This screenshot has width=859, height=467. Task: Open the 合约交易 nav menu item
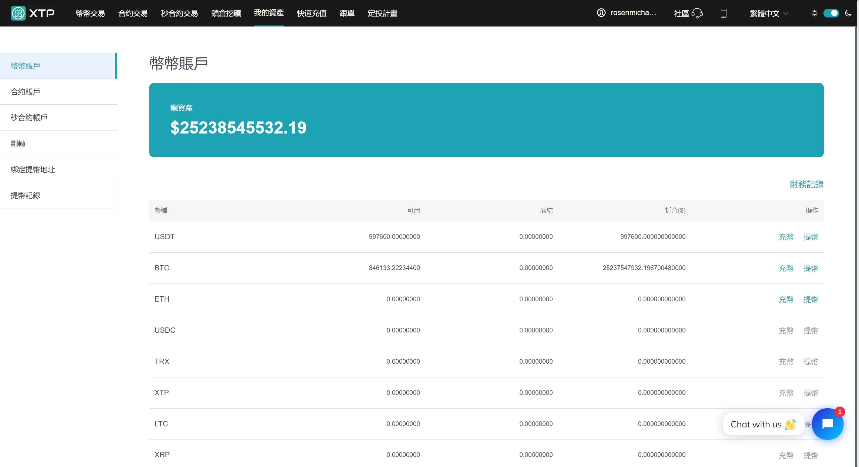133,13
